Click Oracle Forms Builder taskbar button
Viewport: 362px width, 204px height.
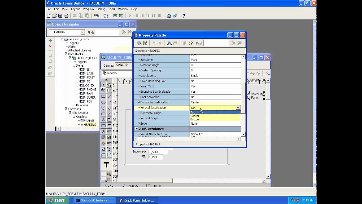click(x=137, y=200)
